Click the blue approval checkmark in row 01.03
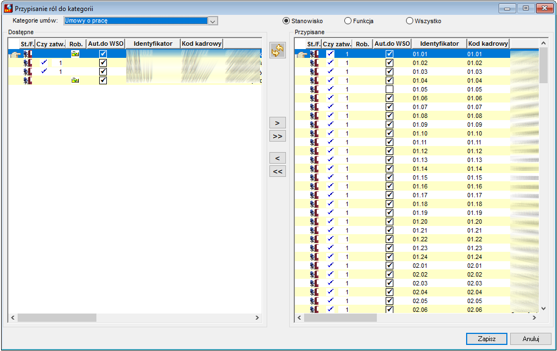The width and height of the screenshot is (557, 351). (331, 72)
